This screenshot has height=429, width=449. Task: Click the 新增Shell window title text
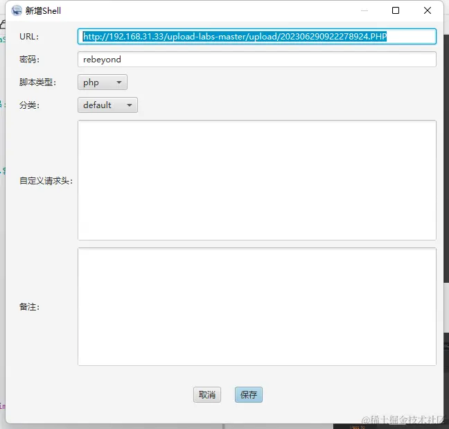point(43,10)
